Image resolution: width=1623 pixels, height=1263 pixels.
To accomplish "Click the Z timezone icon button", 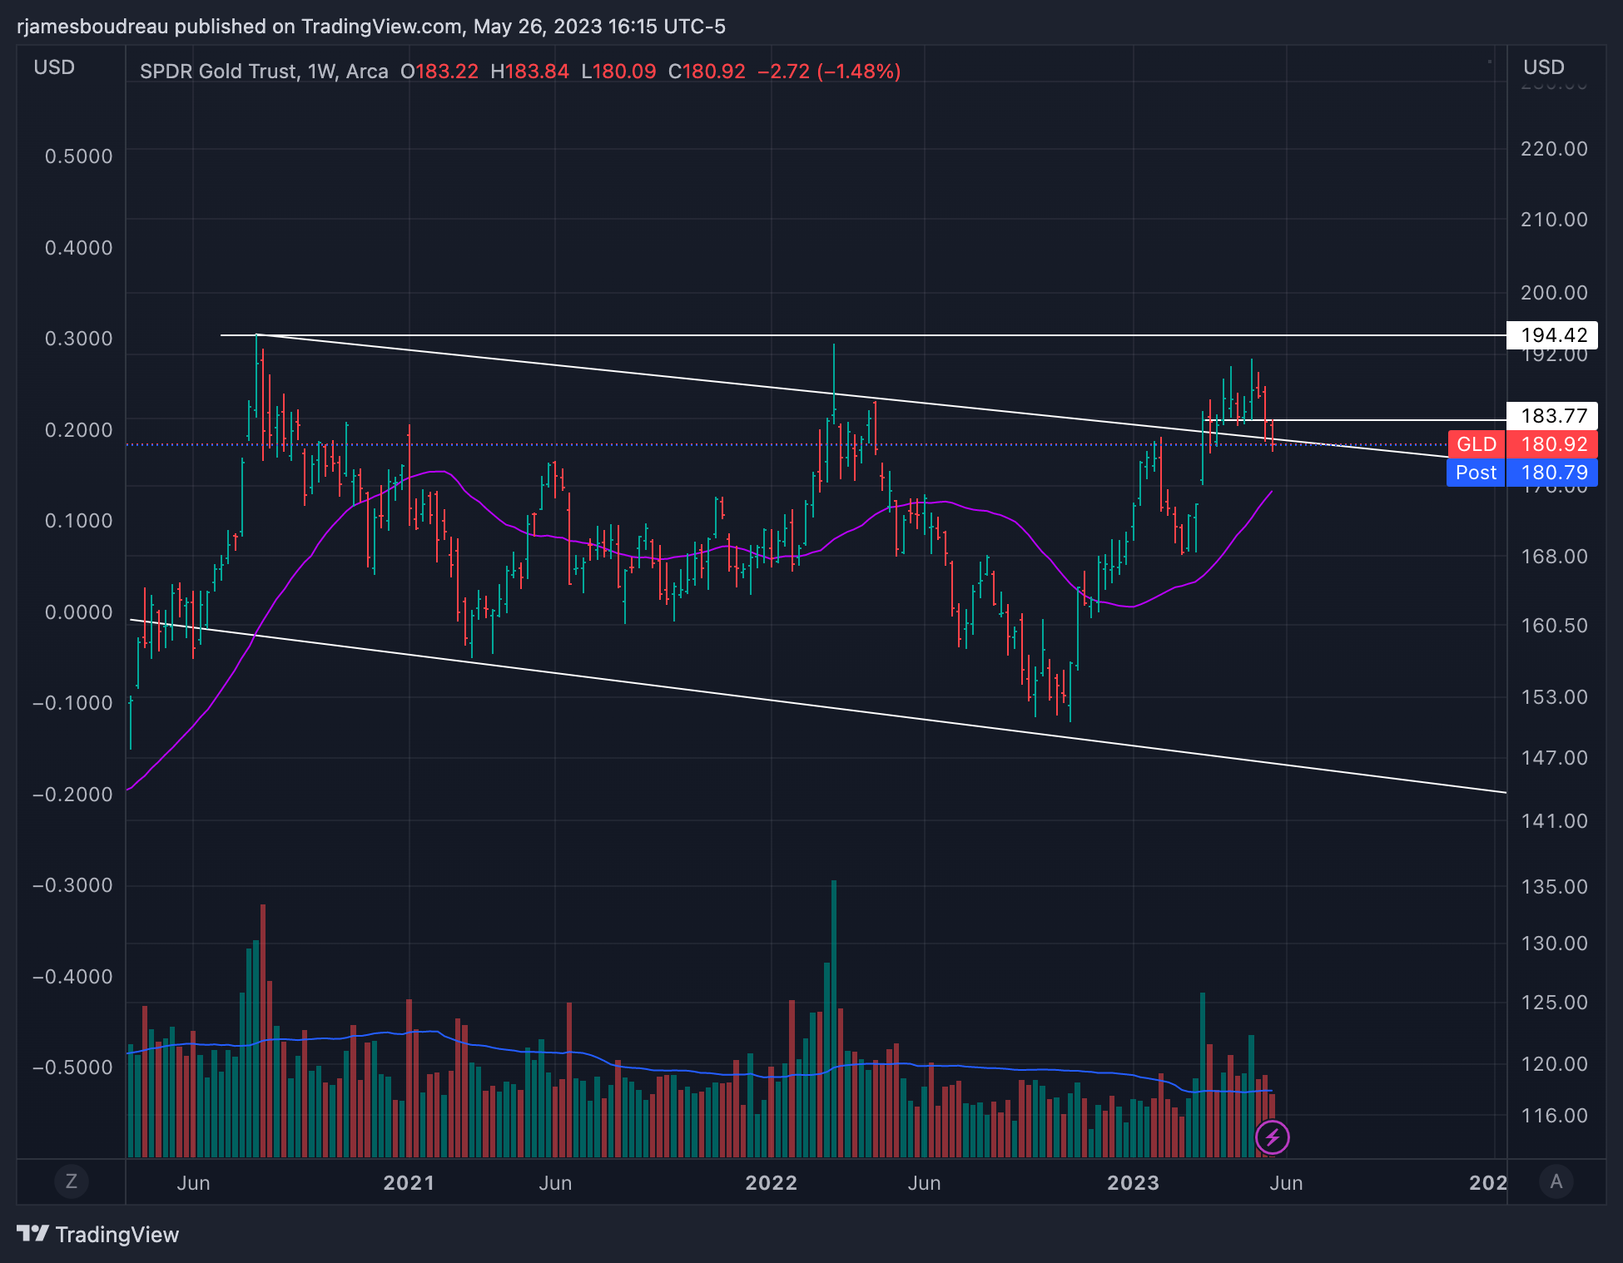I will click(71, 1181).
